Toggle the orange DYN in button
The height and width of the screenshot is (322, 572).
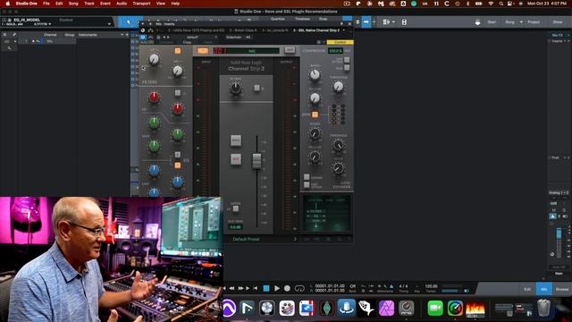tap(315, 114)
